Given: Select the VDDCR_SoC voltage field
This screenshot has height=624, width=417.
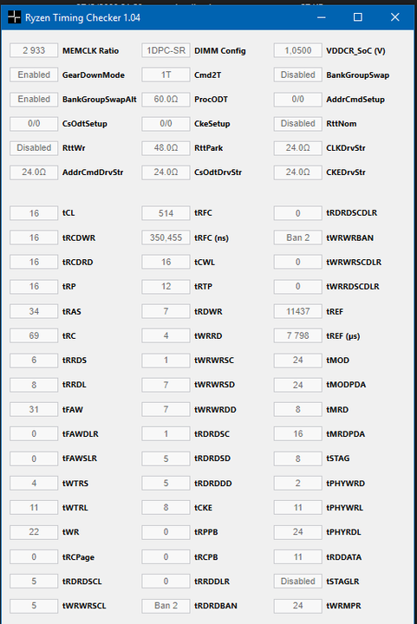Looking at the screenshot, I should [x=298, y=50].
